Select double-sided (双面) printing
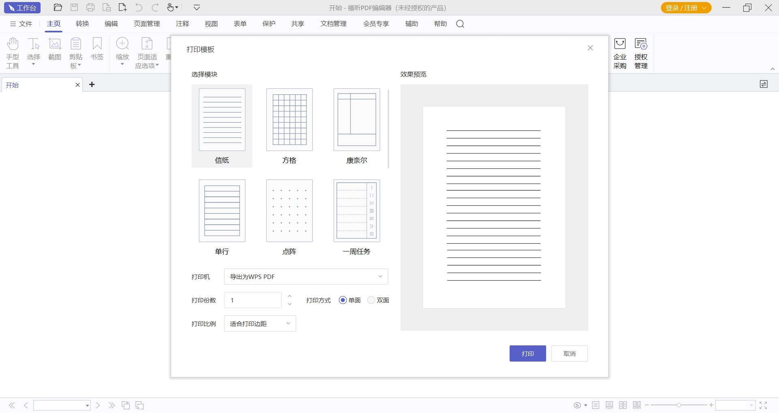This screenshot has height=413, width=779. [371, 300]
